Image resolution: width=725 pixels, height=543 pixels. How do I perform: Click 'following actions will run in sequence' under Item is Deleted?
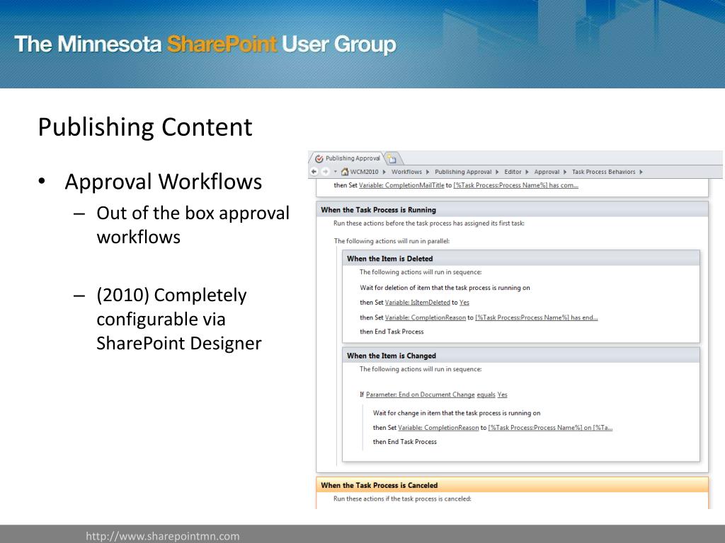421,272
